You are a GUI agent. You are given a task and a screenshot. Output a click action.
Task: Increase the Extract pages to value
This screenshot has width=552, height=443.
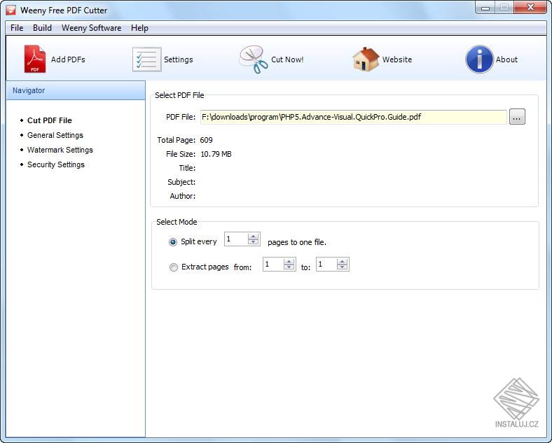342,262
